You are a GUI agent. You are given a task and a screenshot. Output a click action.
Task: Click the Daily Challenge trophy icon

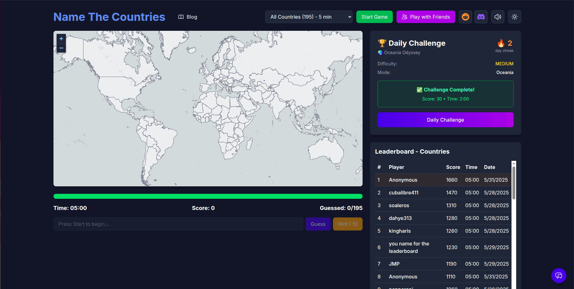(x=382, y=43)
